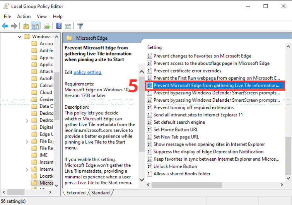This screenshot has width=292, height=205.
Task: Click tree pane vertical scroll up arrow
Action: coord(57,37)
